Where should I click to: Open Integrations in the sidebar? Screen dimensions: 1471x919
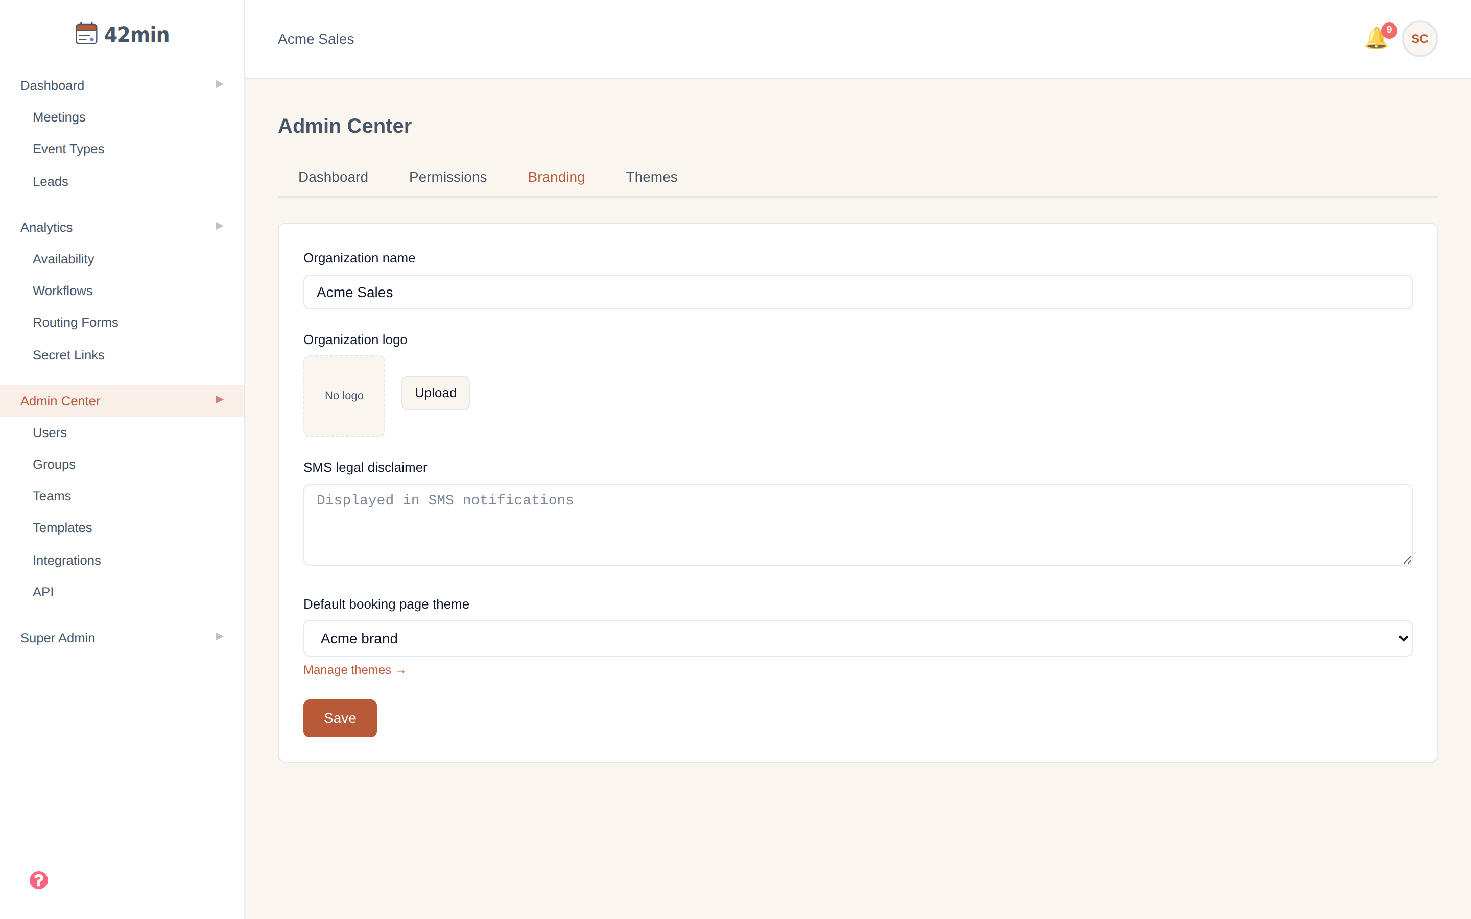point(67,561)
